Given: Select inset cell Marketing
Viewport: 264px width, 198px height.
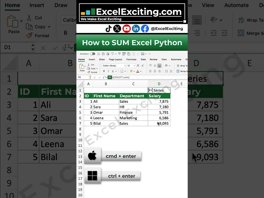Looking at the screenshot, I should pyautogui.click(x=133, y=118).
